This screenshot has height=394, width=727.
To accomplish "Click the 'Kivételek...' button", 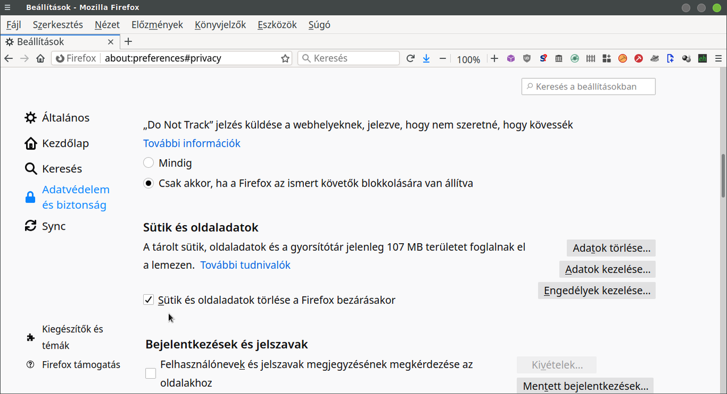I will (557, 365).
